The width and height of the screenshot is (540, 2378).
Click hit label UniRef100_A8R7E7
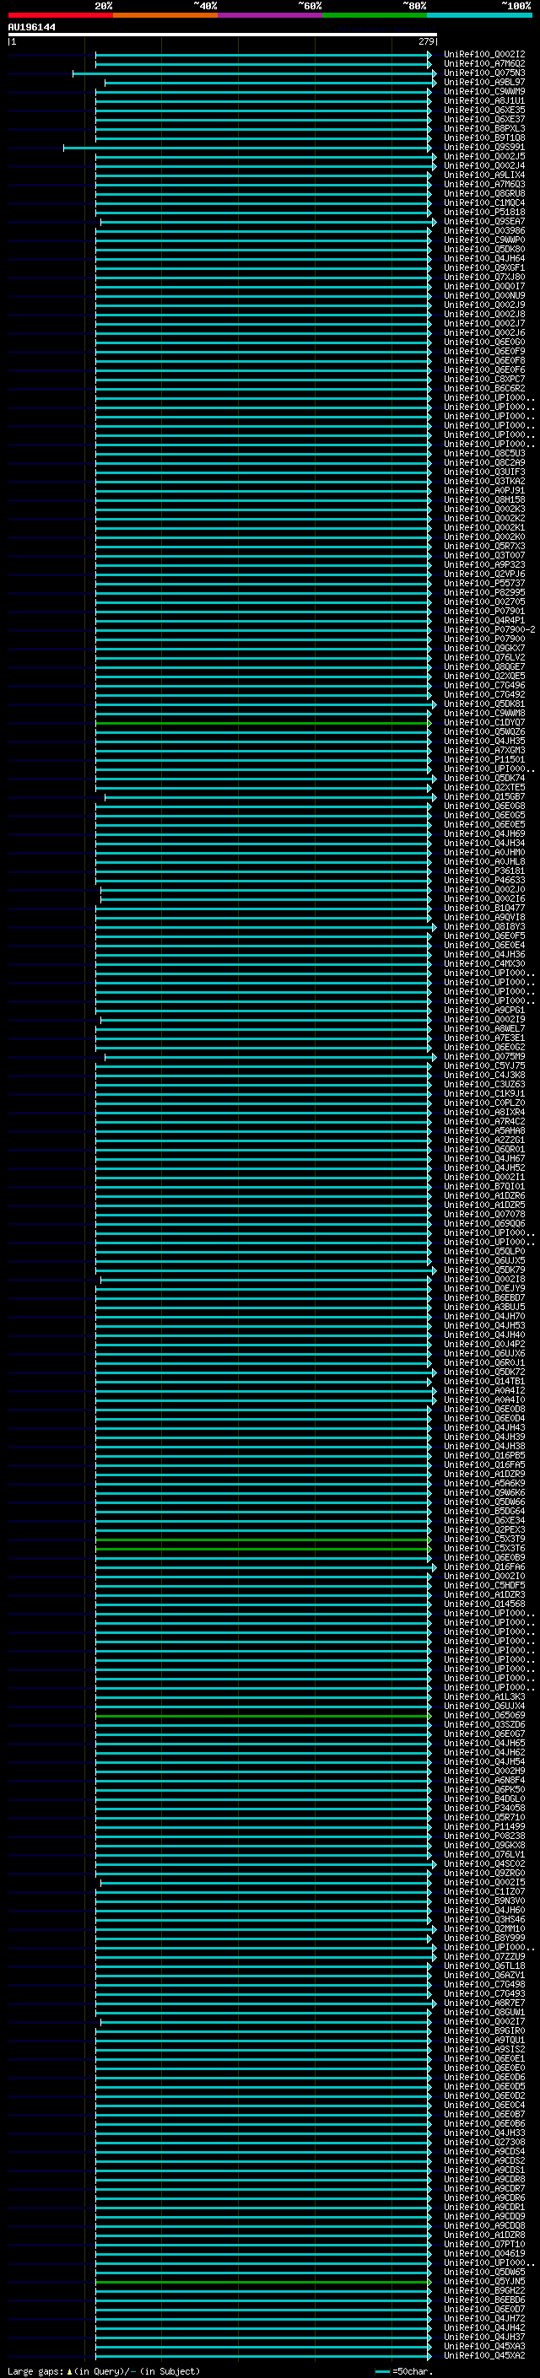(x=483, y=2003)
